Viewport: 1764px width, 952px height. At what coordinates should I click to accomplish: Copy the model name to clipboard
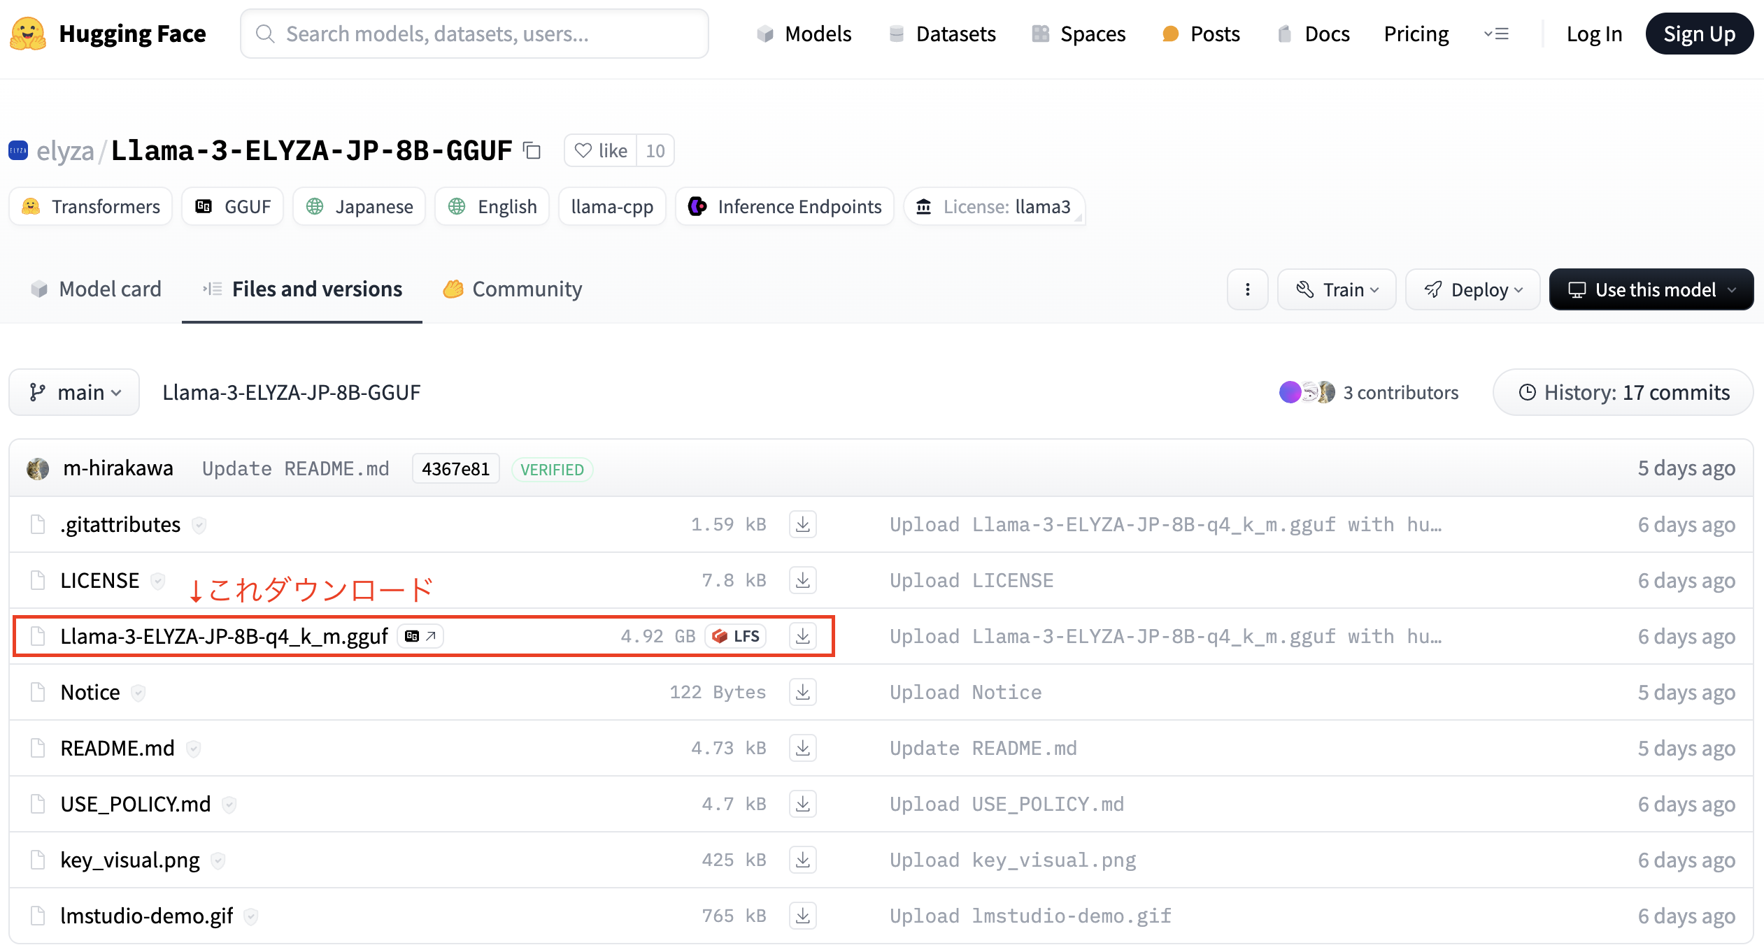click(532, 150)
